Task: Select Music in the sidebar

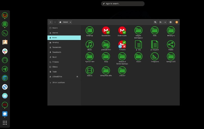Action: pyautogui.click(x=64, y=57)
